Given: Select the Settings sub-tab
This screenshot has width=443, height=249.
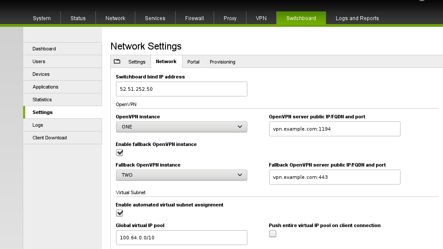Looking at the screenshot, I should pyautogui.click(x=137, y=62).
